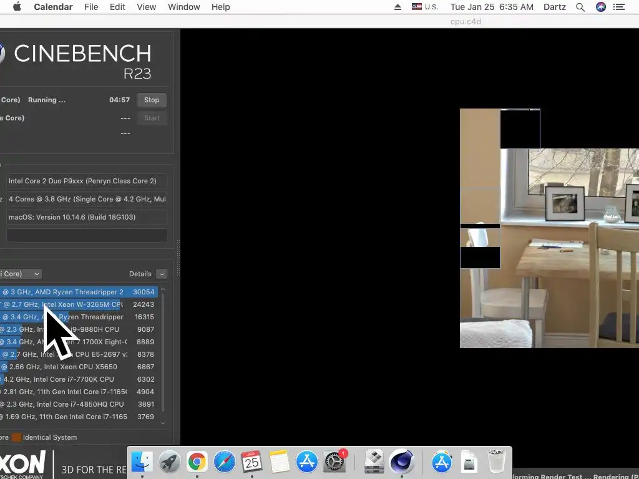
Task: Open the Trash in the Dock
Action: (x=497, y=462)
